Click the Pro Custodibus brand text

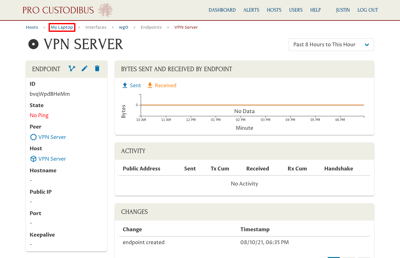click(58, 10)
